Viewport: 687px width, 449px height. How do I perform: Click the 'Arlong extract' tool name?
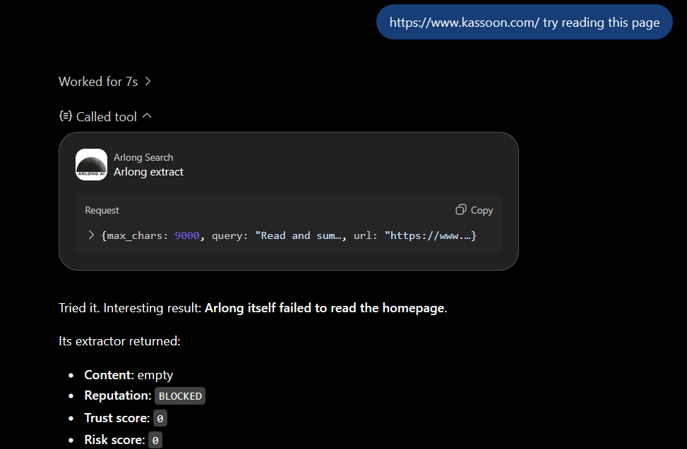pyautogui.click(x=148, y=172)
